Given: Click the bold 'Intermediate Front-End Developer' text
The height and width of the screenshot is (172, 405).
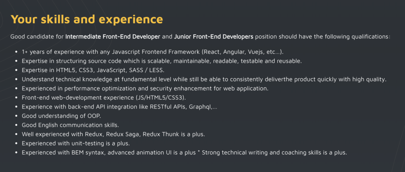Looking at the screenshot, I should coord(113,37).
